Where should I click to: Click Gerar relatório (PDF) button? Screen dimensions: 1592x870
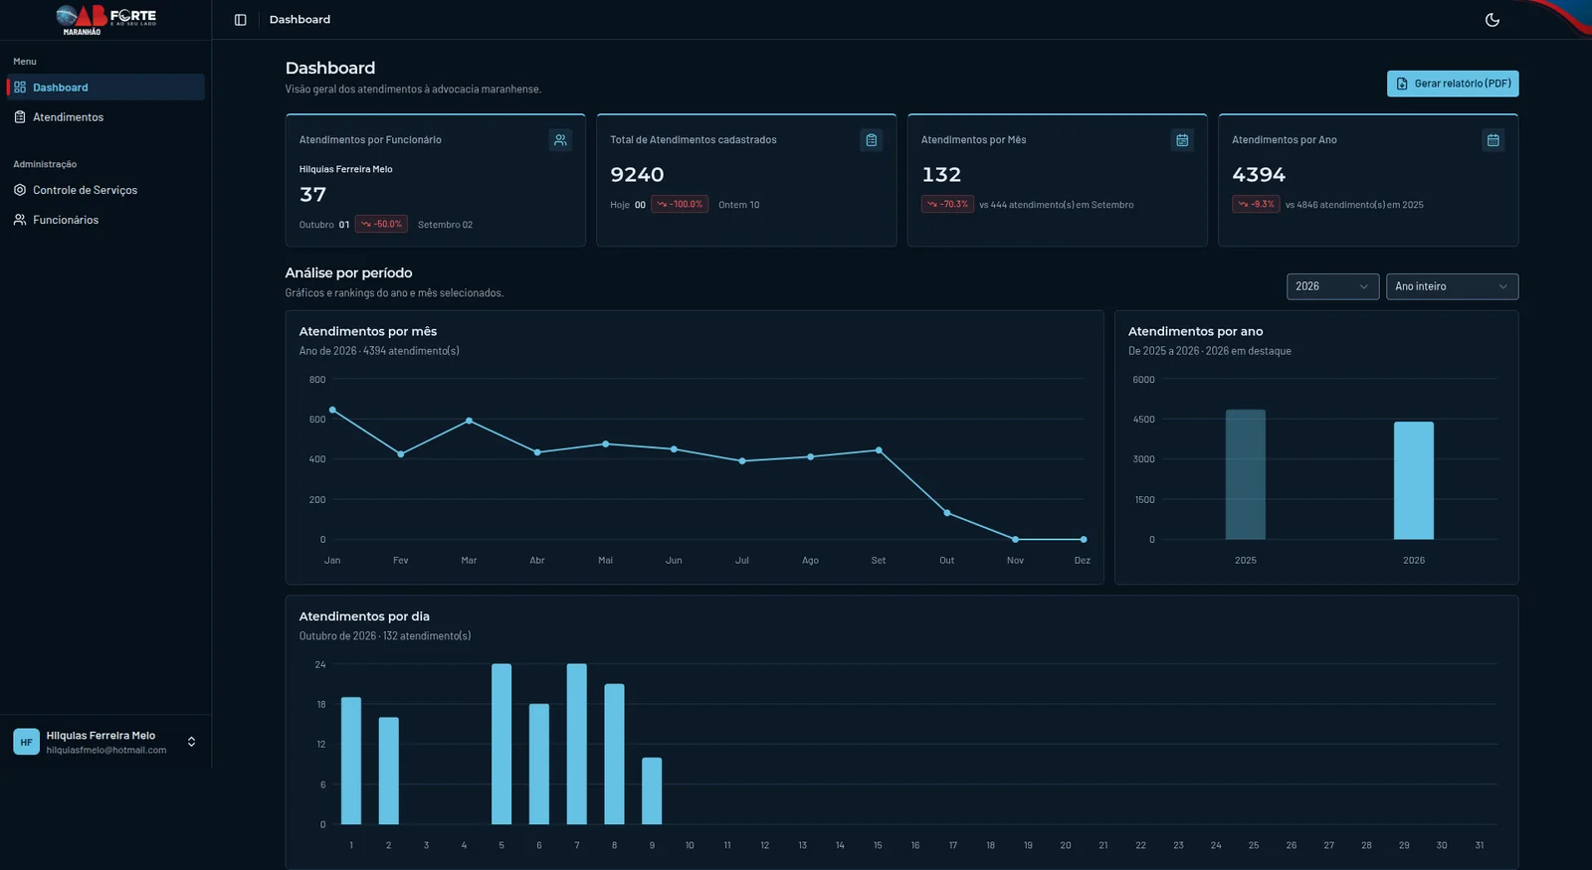[x=1453, y=84]
